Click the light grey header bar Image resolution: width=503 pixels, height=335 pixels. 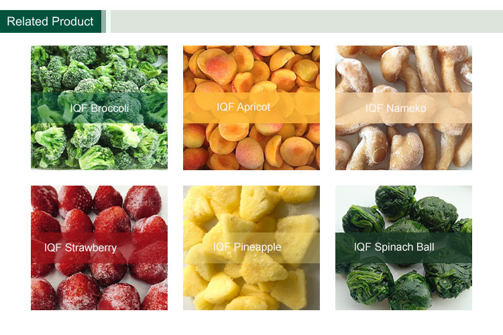pos(306,21)
